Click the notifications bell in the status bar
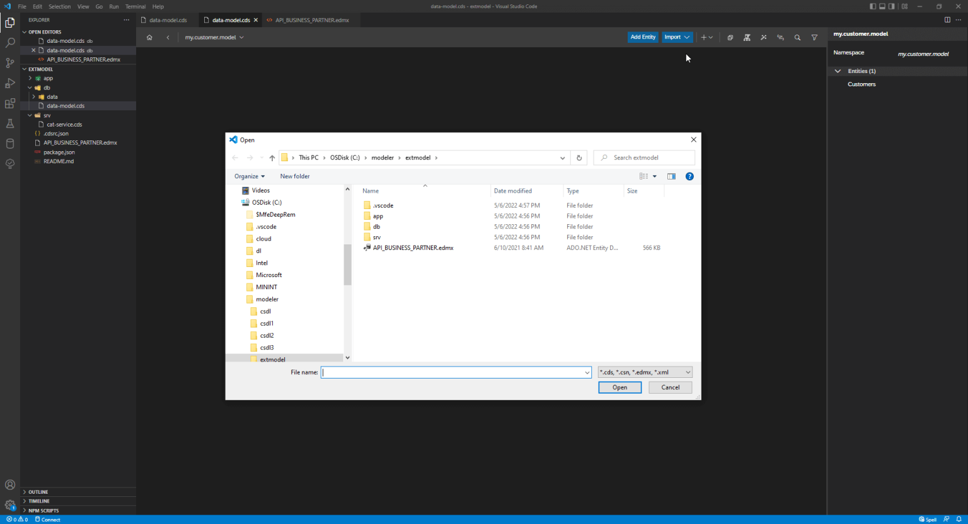This screenshot has height=524, width=968. coord(959,520)
